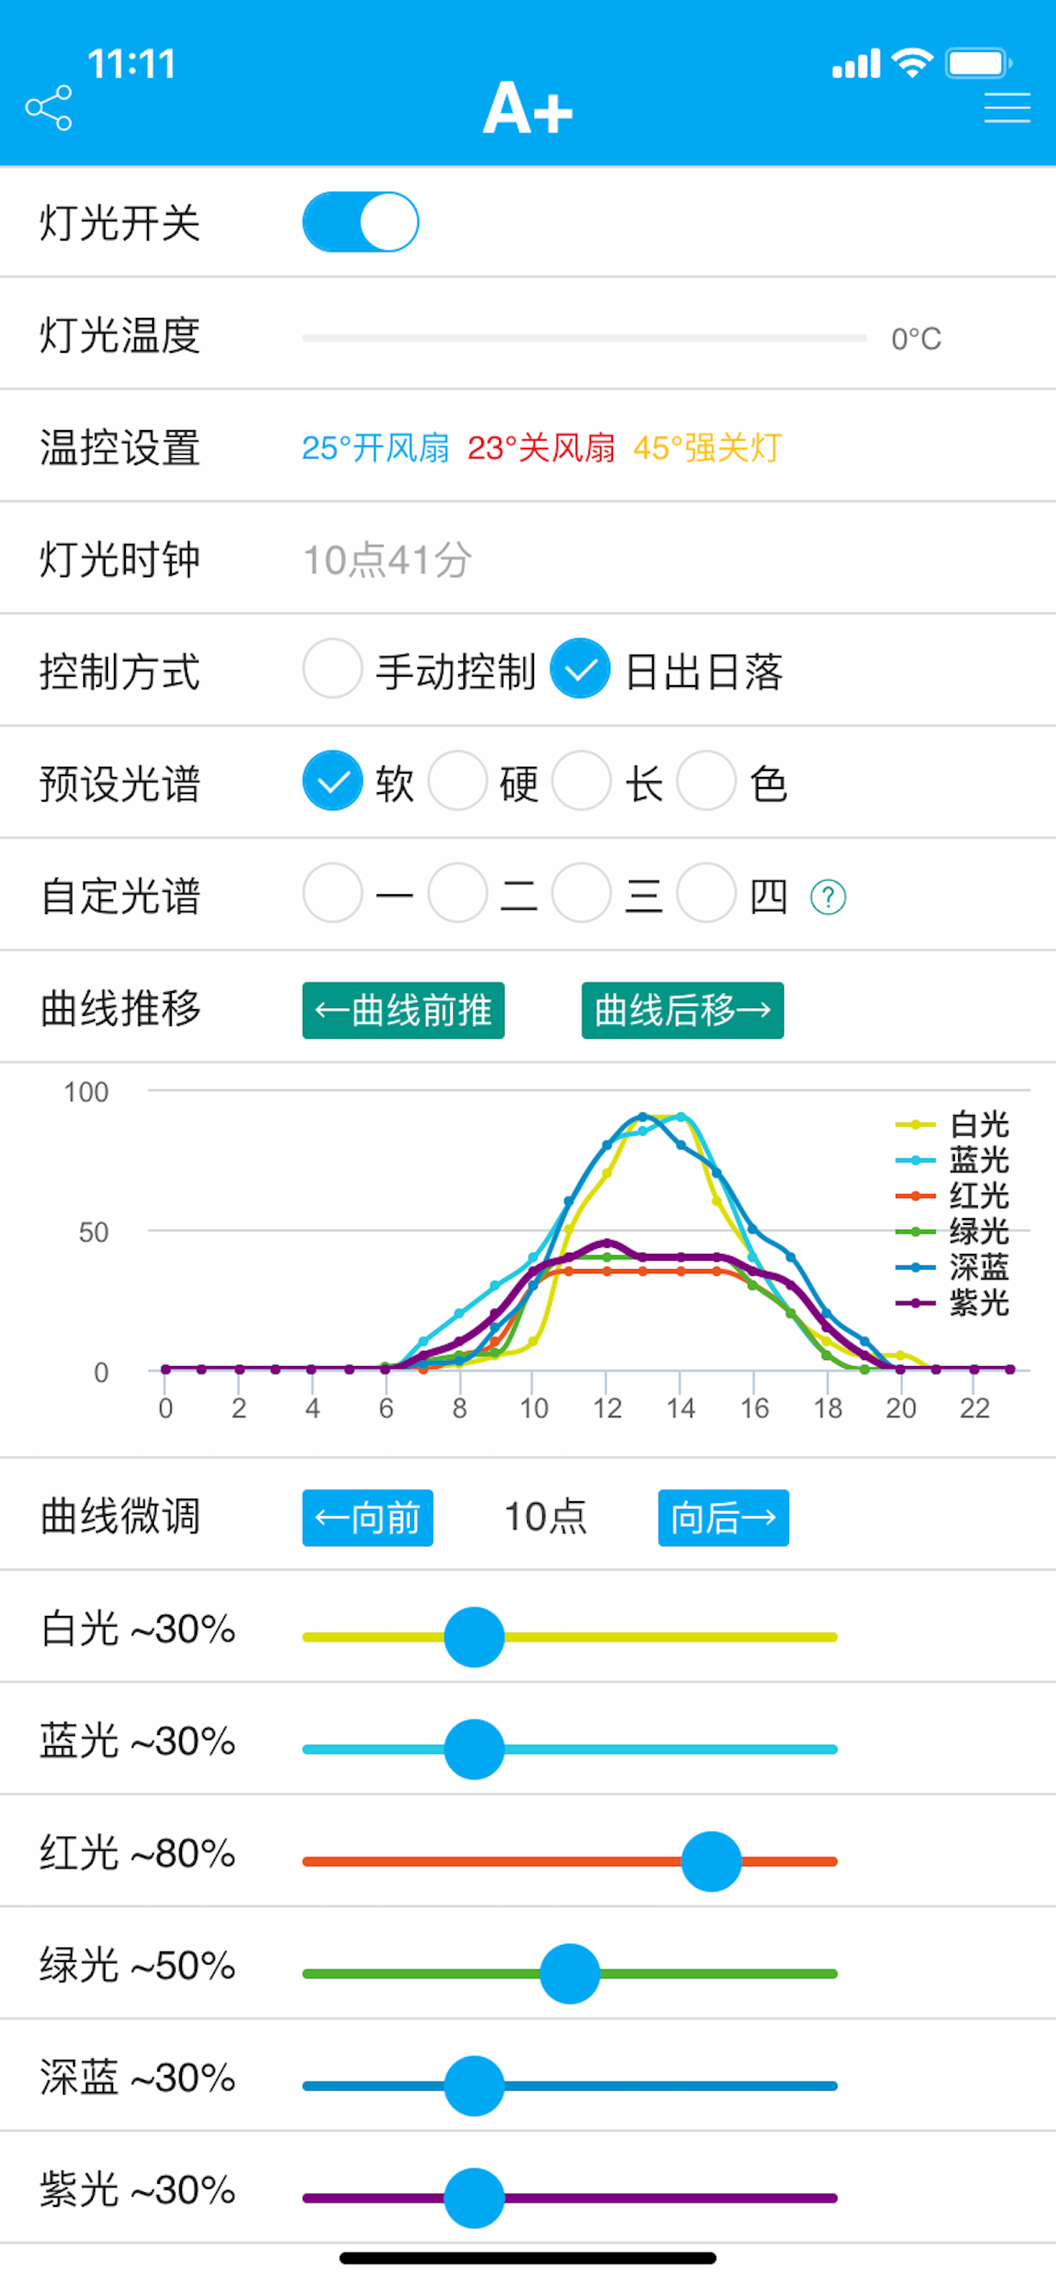Tap the 10点41分 light clock value
The image size is (1056, 2285).
[387, 560]
